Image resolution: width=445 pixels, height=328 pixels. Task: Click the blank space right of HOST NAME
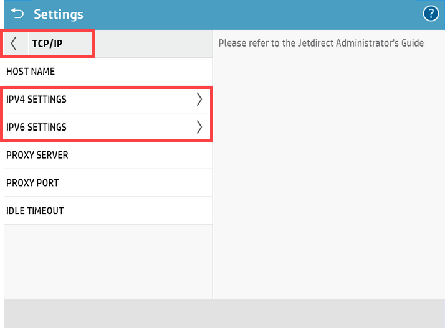pos(137,72)
